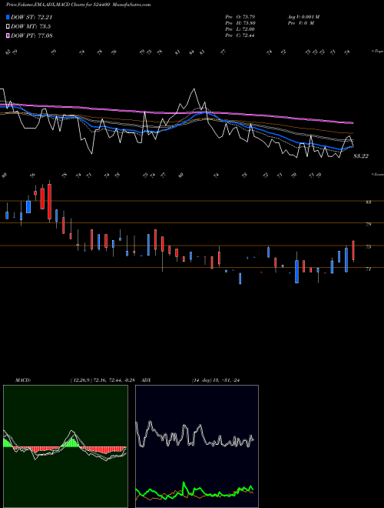
Task: Click the Avg V: 0.001 M text
Action: (x=303, y=17)
